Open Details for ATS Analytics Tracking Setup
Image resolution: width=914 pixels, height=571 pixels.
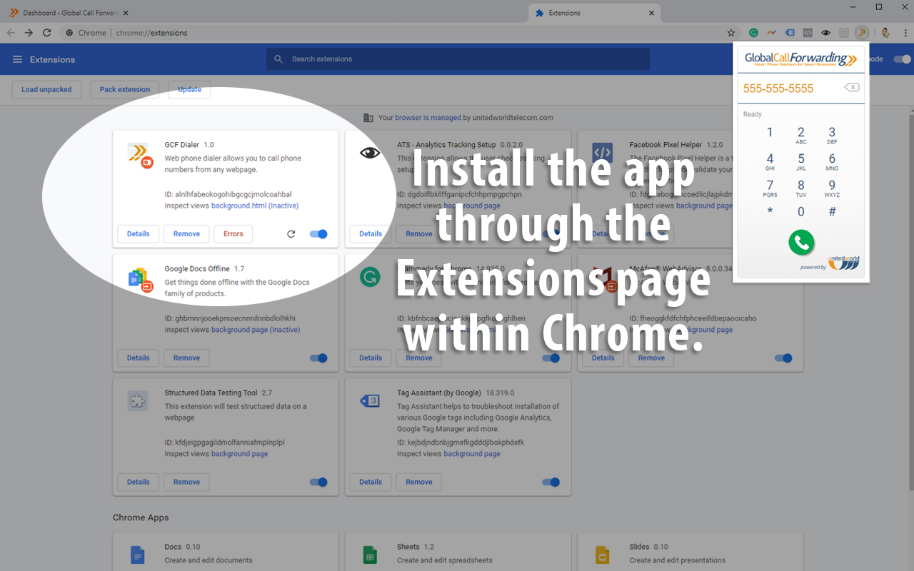[x=371, y=234]
